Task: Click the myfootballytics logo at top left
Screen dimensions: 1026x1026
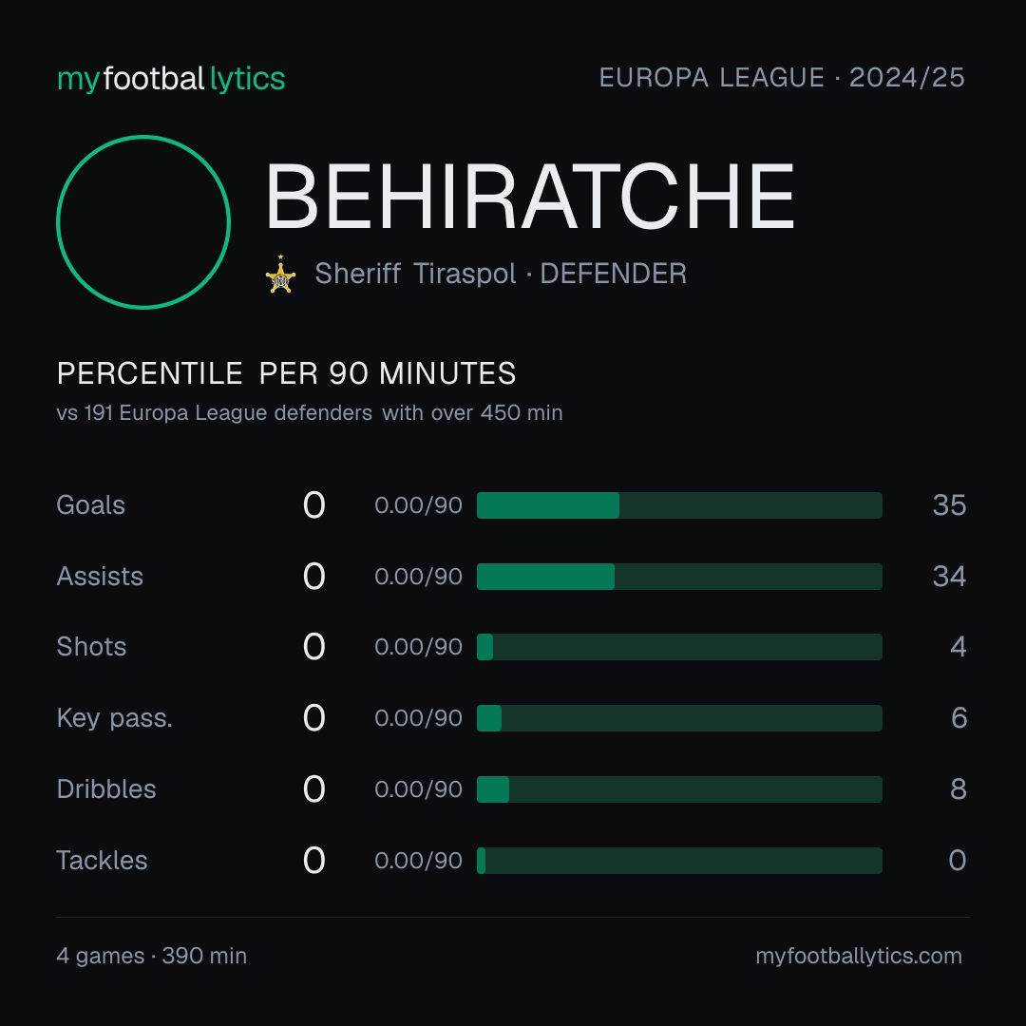Action: [x=171, y=79]
